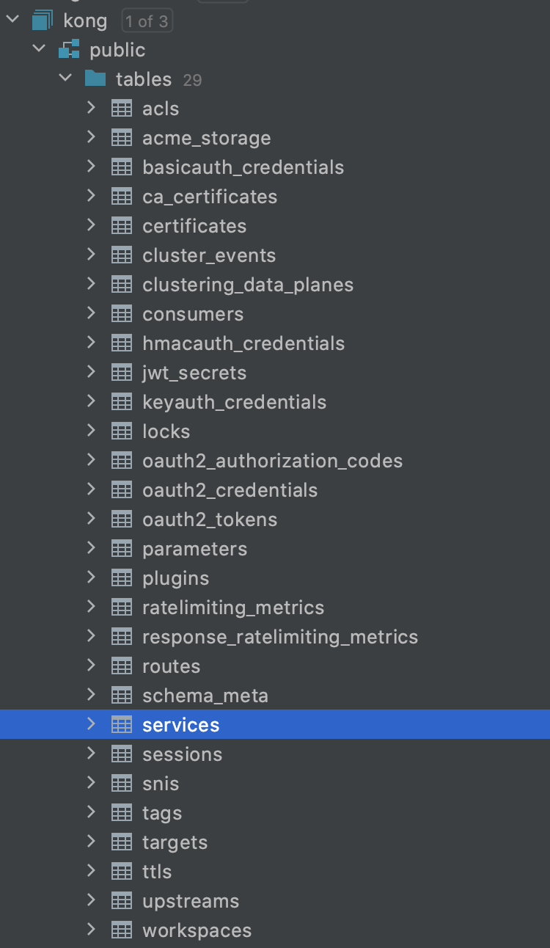
Task: Click the tables folder icon
Action: tap(95, 79)
